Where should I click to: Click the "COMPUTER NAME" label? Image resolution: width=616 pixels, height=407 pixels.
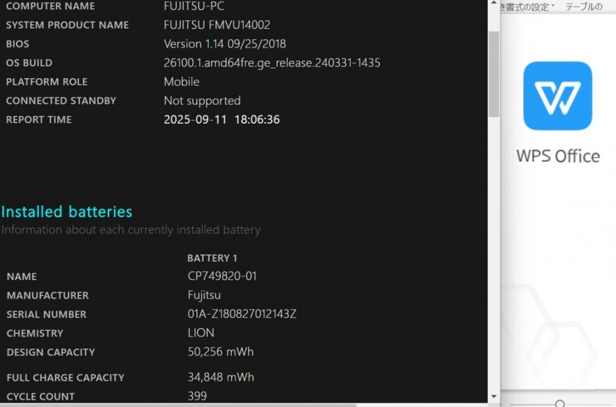[x=51, y=6]
